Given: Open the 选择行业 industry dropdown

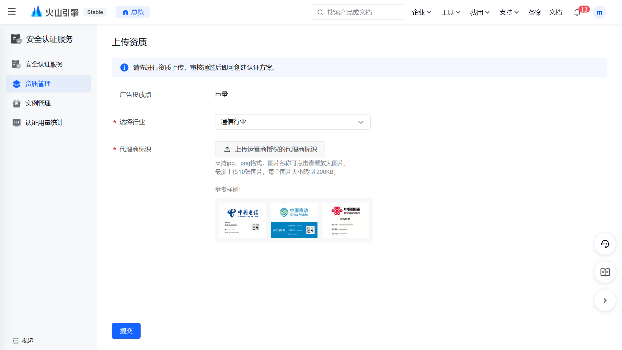Looking at the screenshot, I should [293, 122].
